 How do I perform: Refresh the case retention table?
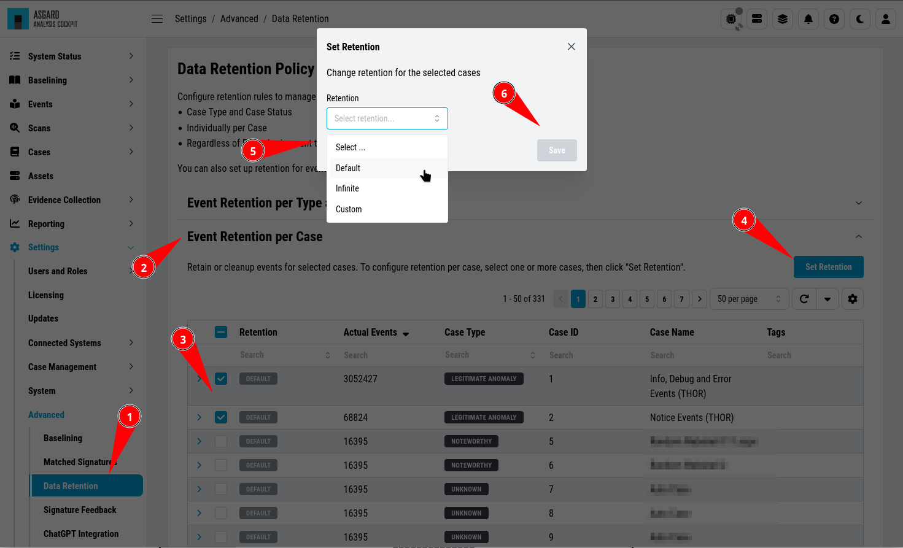tap(804, 299)
